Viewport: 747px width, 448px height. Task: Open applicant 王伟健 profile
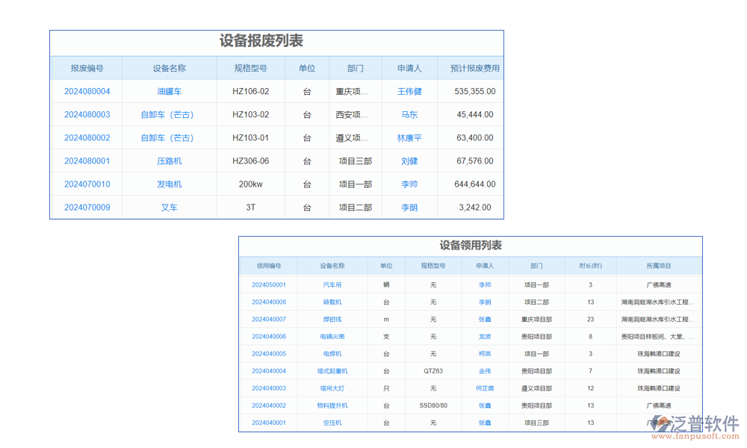(x=409, y=91)
